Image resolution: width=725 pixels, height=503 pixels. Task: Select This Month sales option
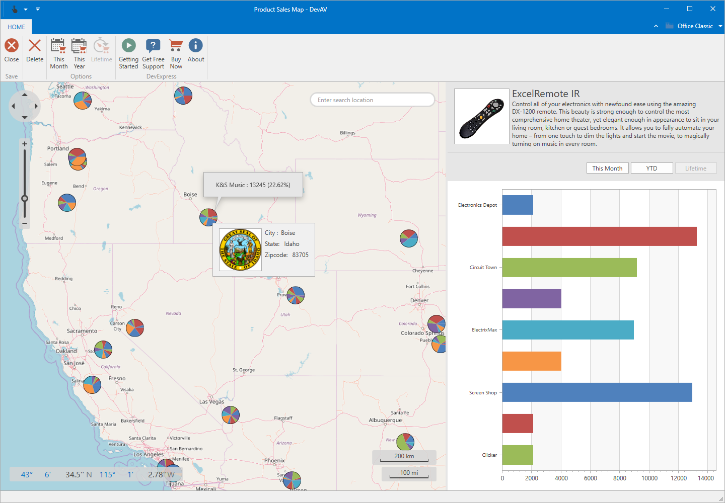(x=59, y=53)
